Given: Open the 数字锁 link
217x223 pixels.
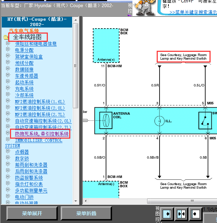Looking at the screenshot, I should click(x=22, y=158).
